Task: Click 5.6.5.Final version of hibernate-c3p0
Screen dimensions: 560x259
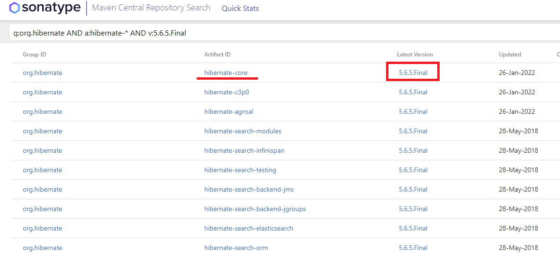Action: point(413,92)
